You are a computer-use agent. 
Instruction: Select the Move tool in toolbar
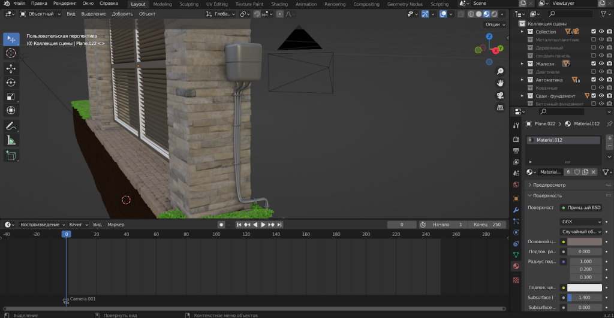[x=11, y=68]
